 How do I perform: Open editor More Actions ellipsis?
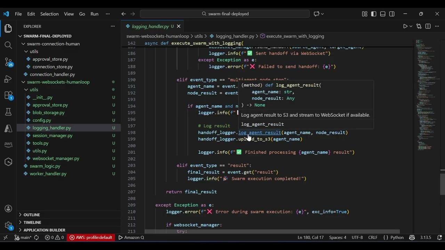point(437,26)
